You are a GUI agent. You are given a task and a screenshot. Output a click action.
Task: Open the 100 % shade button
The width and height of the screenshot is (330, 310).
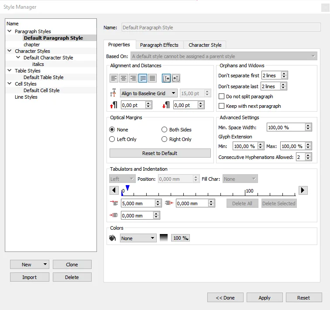pos(180,238)
